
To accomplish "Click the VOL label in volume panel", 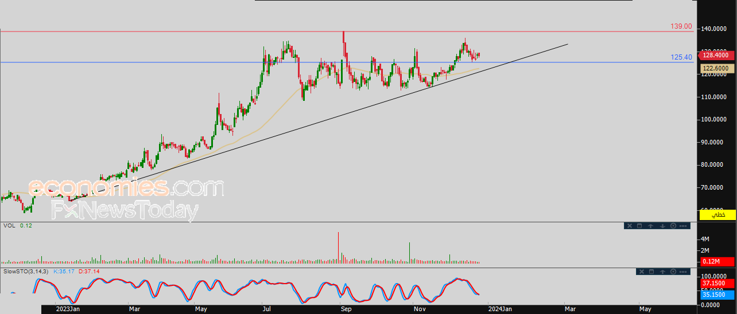I will tap(9, 226).
